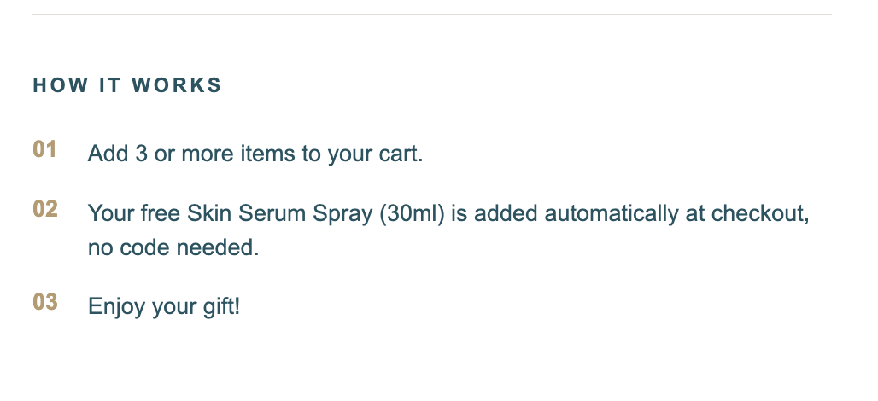Click the word 'gift!' in step three
Image resolution: width=878 pixels, height=401 pixels.
221,306
